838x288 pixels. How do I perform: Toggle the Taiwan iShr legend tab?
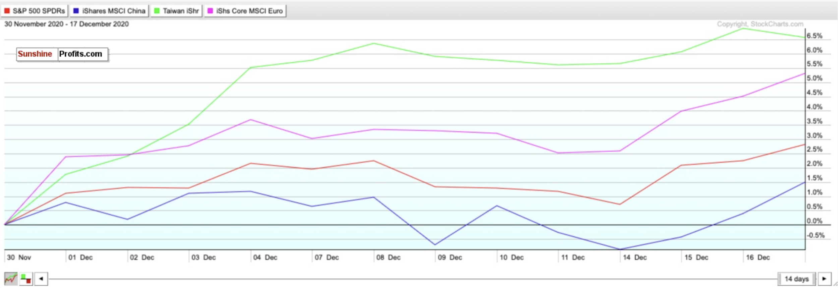[x=176, y=11]
